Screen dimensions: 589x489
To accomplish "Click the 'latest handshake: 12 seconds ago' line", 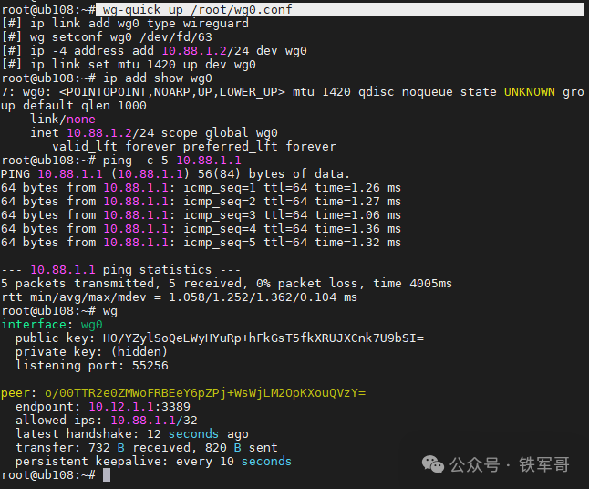I will pos(132,433).
